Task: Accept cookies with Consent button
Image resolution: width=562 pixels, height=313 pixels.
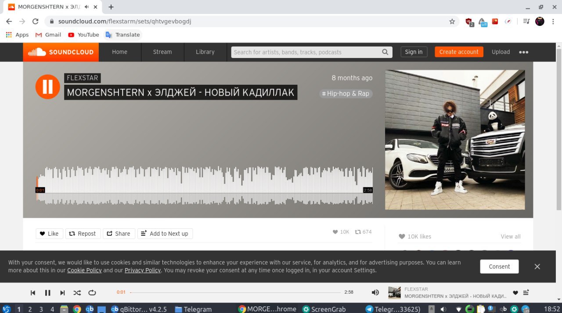Action: tap(499, 266)
